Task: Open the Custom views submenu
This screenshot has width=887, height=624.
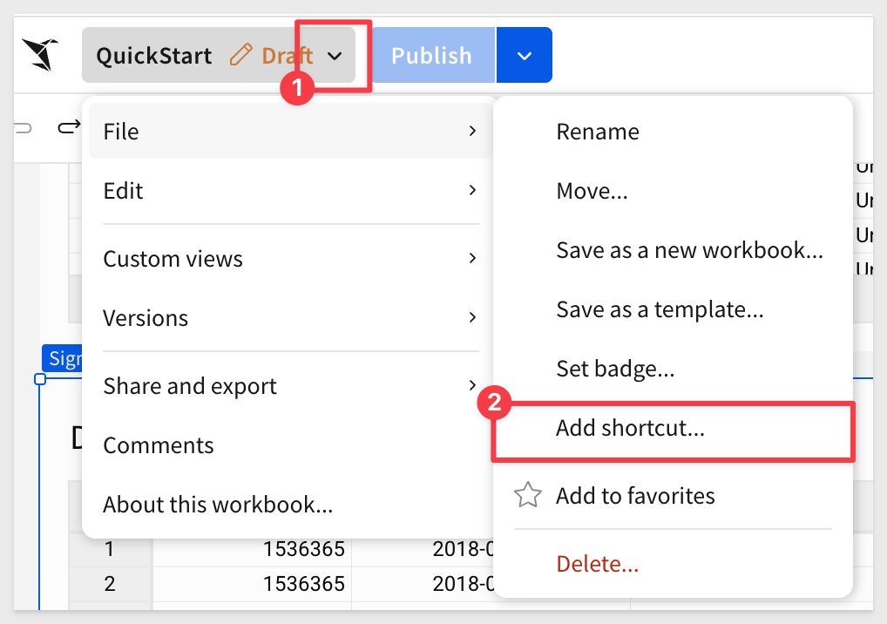Action: [x=288, y=259]
